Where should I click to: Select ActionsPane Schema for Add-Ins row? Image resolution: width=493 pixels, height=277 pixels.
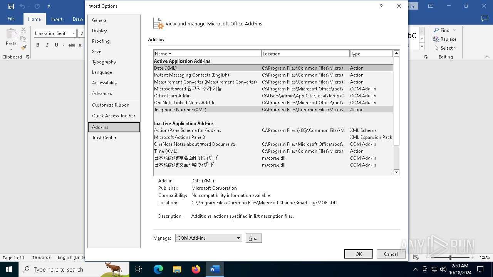[273, 130]
